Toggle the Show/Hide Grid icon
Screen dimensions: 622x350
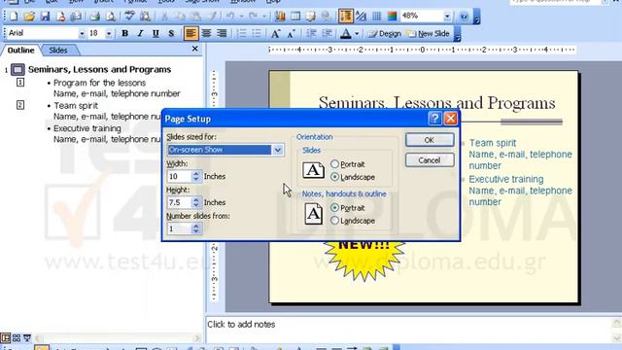tap(376, 17)
